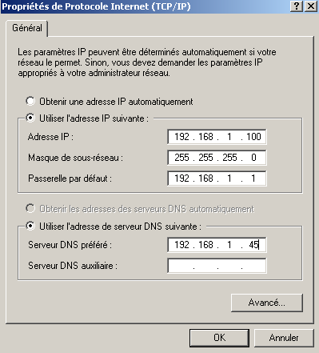
Task: Open the Avancé... settings button
Action: click(x=267, y=303)
